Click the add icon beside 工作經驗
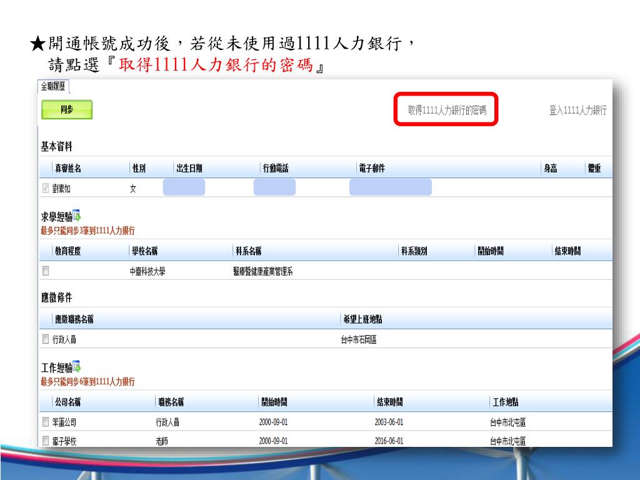Image resolution: width=640 pixels, height=480 pixels. (x=76, y=366)
